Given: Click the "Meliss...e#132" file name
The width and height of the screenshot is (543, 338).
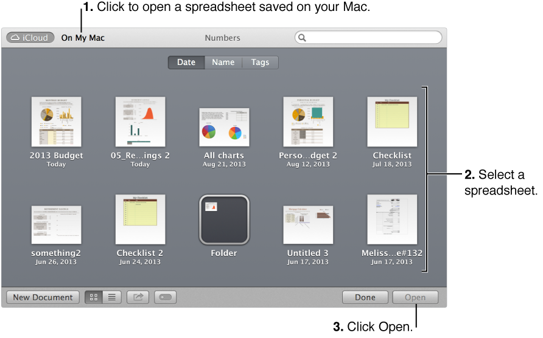Looking at the screenshot, I should 392,253.
